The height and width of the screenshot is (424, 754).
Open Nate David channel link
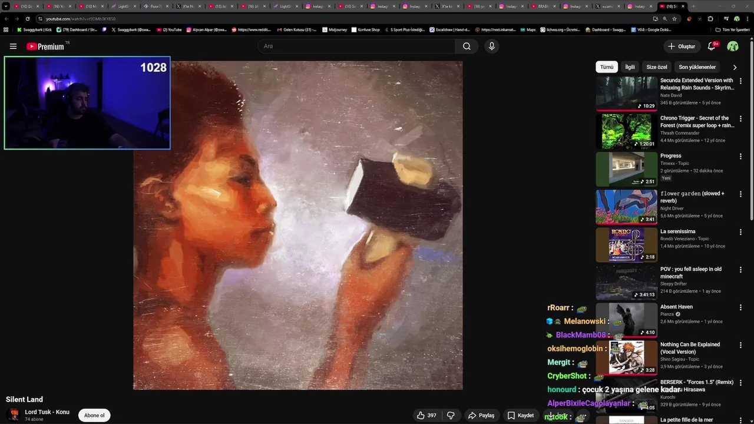671,95
